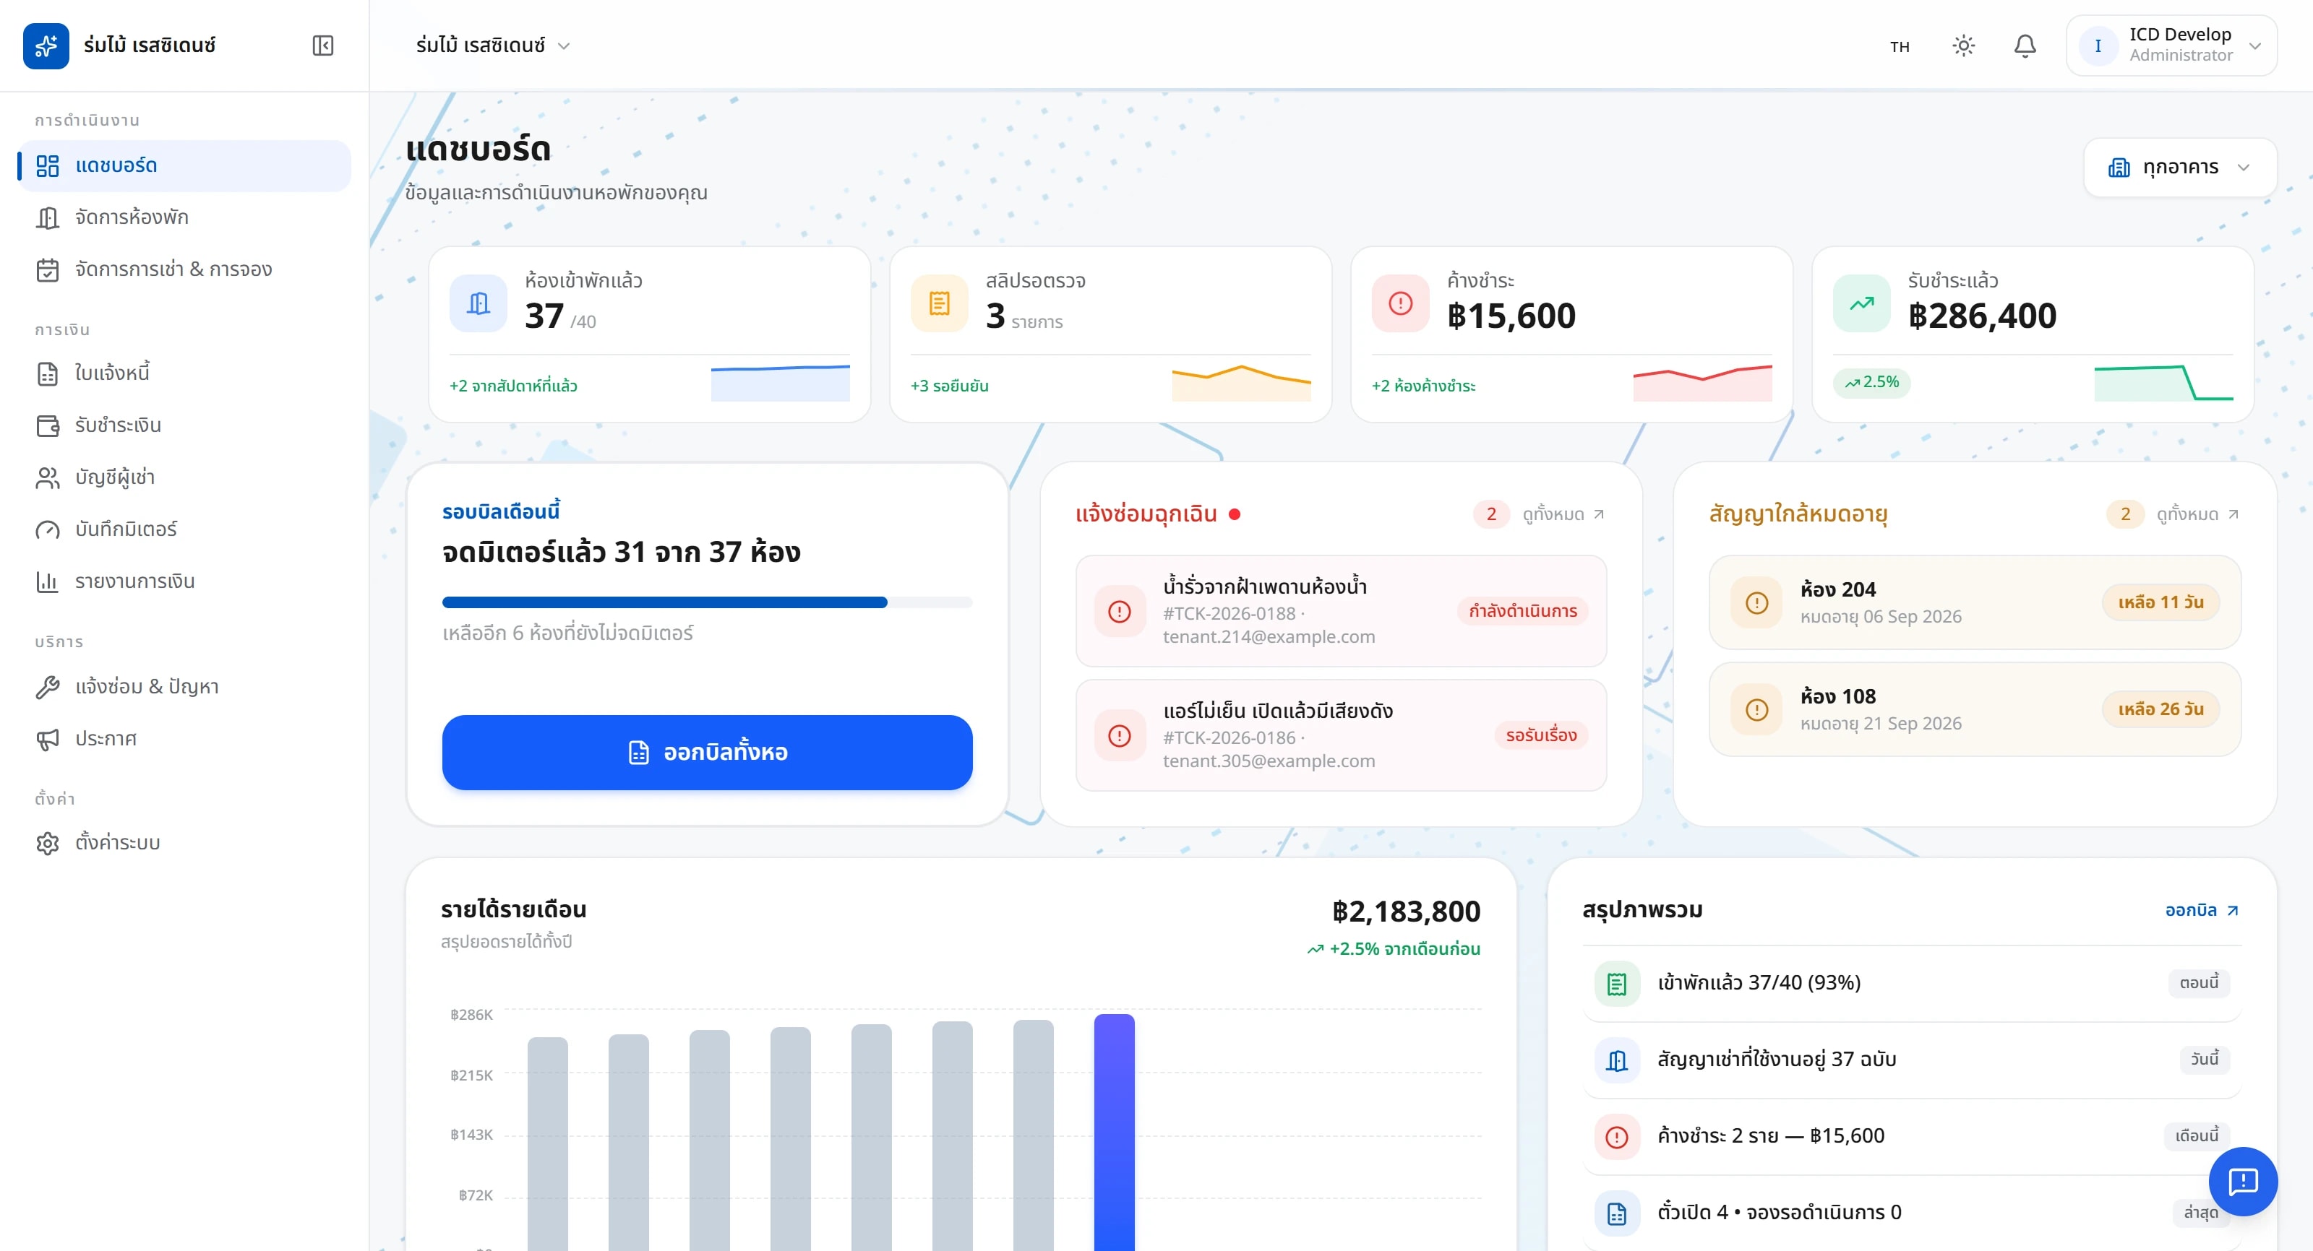
Task: Click alert icon of แอร์ไม่เย็น ticket
Action: [1120, 735]
